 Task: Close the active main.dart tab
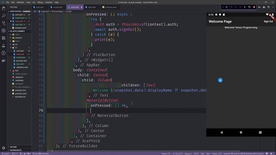point(82,7)
